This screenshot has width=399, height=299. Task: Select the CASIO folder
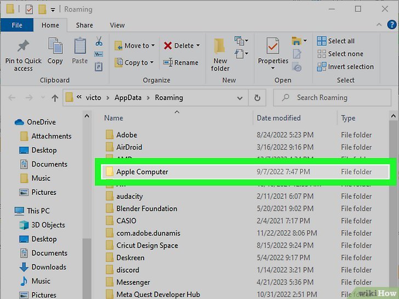[x=245, y=221]
